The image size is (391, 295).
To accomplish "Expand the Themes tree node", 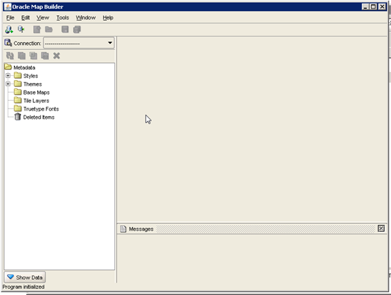I will click(8, 84).
